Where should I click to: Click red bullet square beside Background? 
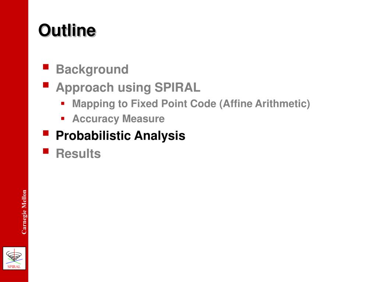pyautogui.click(x=46, y=67)
